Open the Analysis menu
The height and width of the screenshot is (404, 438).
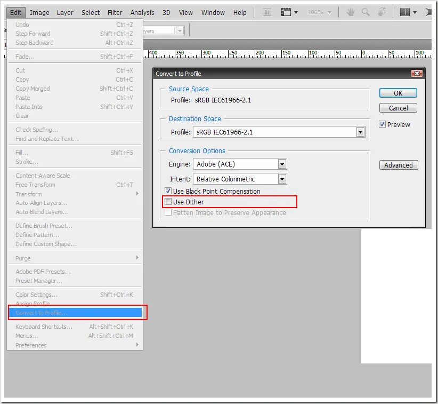tap(142, 13)
